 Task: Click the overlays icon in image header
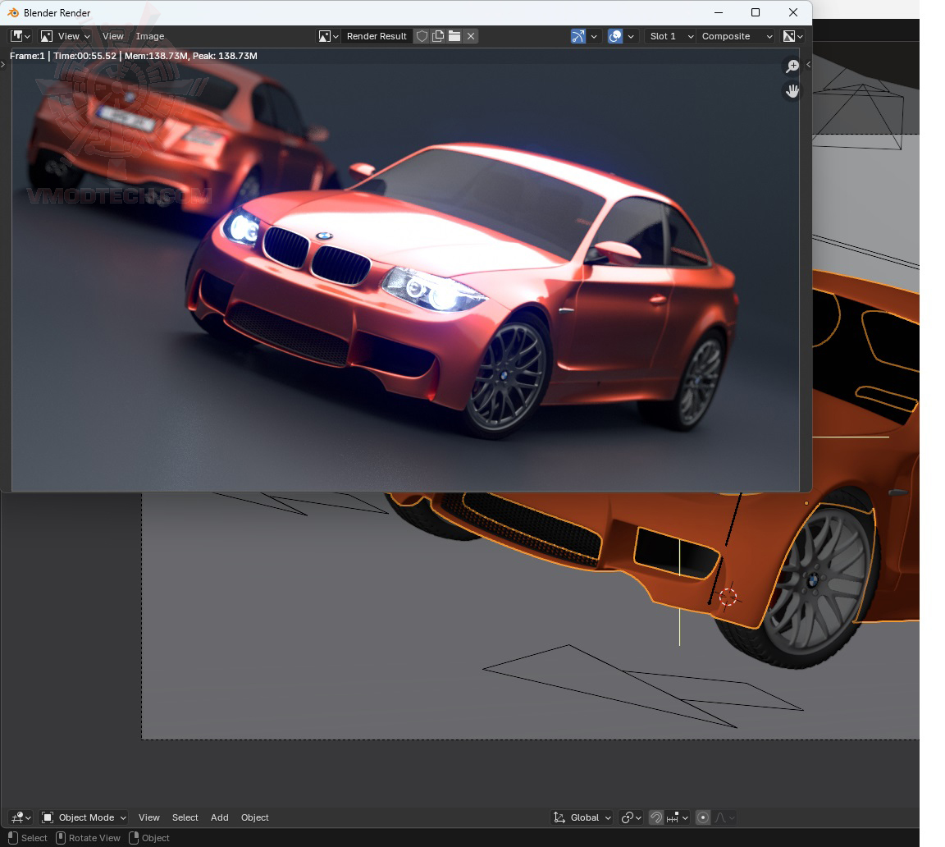coord(615,36)
